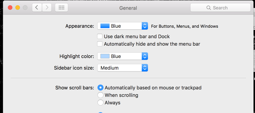Open the Sidebar icon size Medium dropdown
The height and width of the screenshot is (113, 255).
click(x=123, y=68)
